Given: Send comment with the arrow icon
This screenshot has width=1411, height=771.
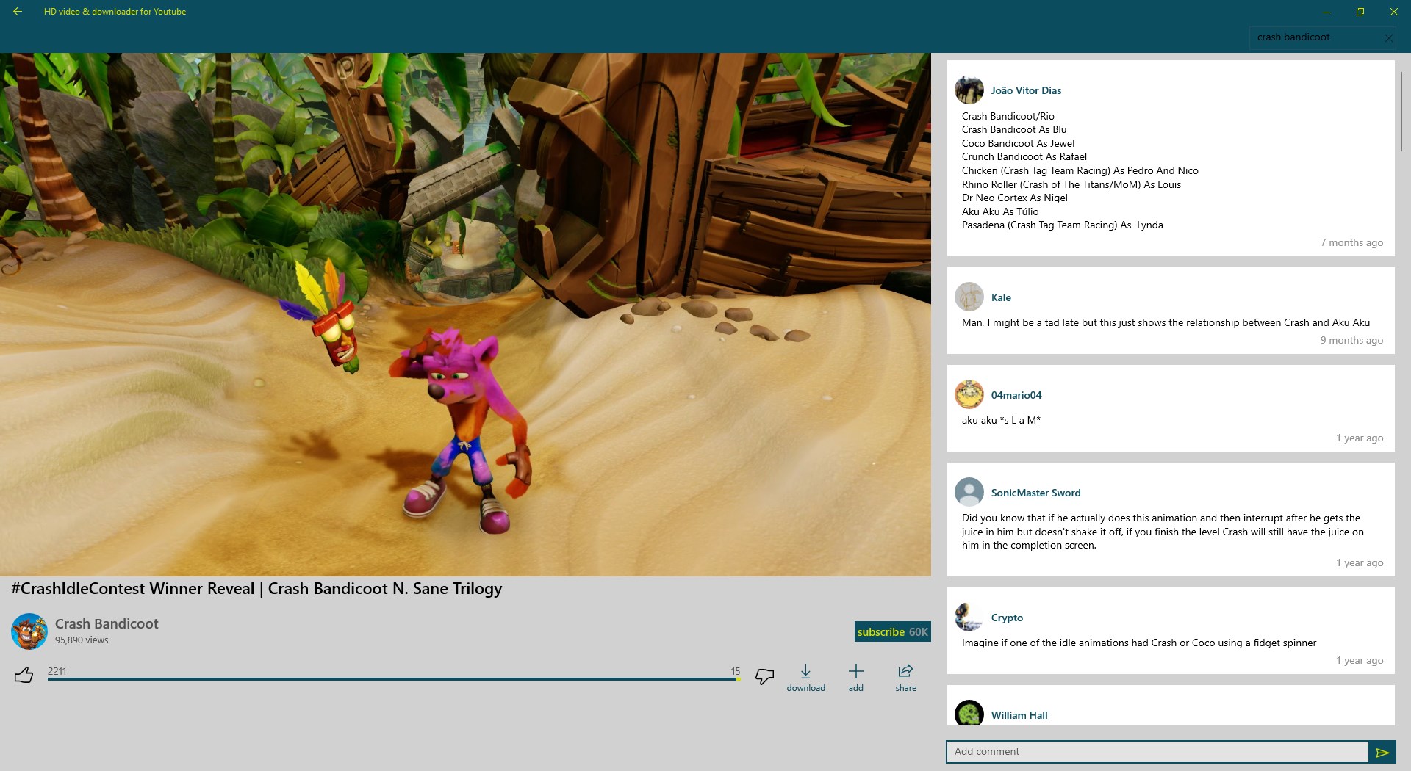Looking at the screenshot, I should [x=1382, y=752].
